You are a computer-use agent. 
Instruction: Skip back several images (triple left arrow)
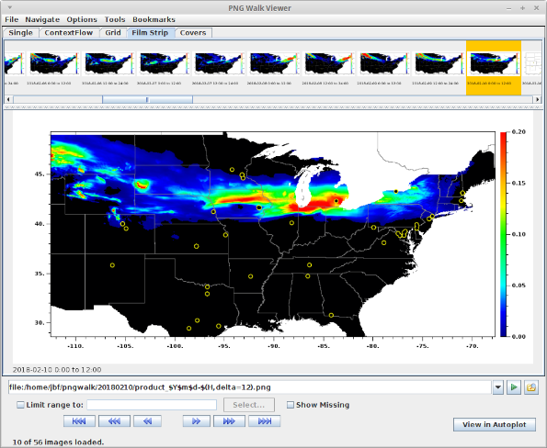point(114,421)
